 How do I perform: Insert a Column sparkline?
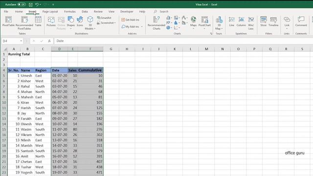tap(241, 22)
